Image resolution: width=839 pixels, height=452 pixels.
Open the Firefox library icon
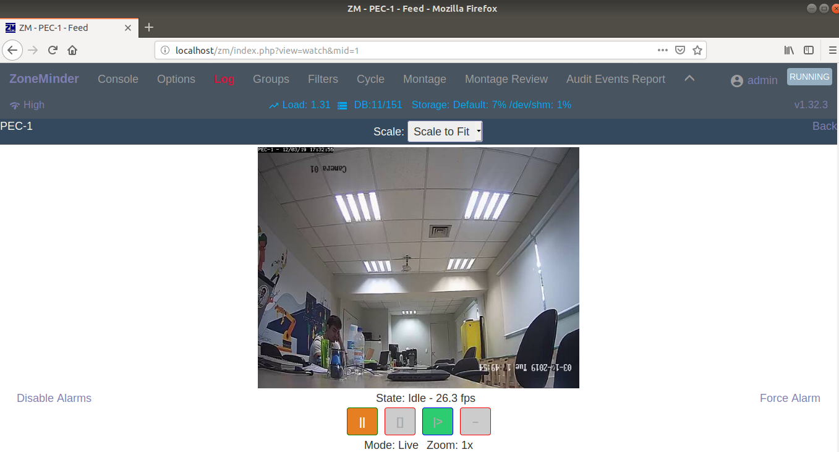789,50
